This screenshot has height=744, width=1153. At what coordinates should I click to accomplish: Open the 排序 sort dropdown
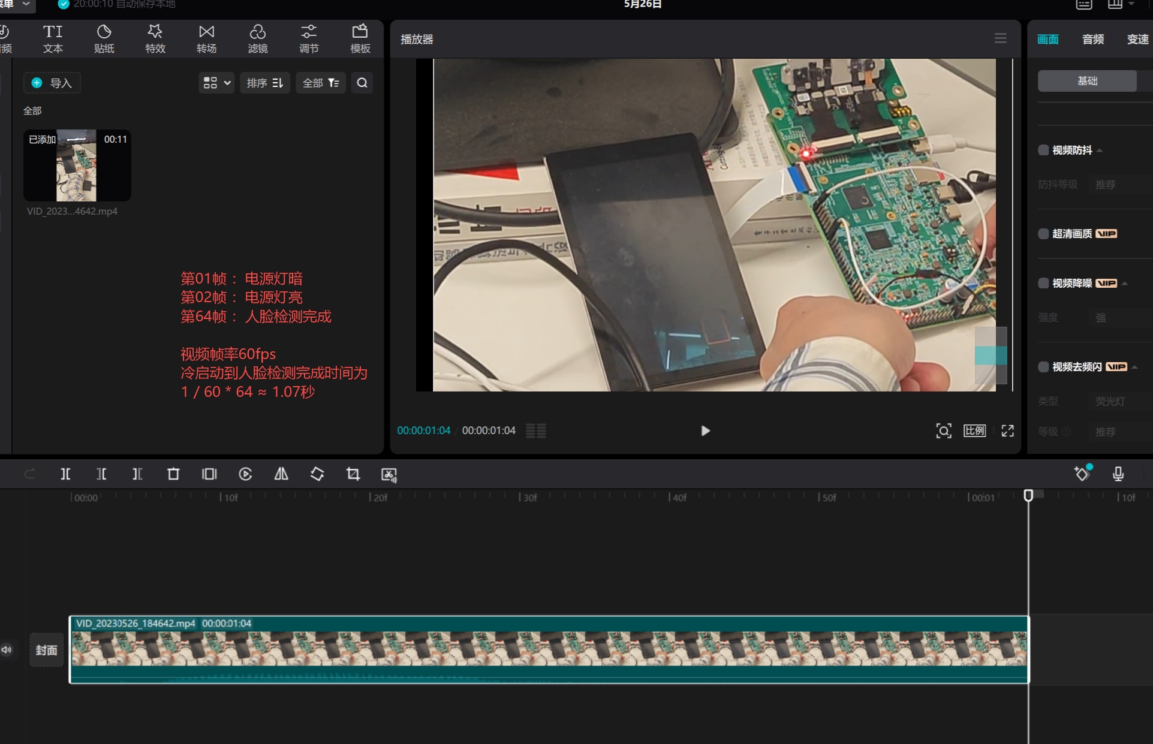point(264,83)
